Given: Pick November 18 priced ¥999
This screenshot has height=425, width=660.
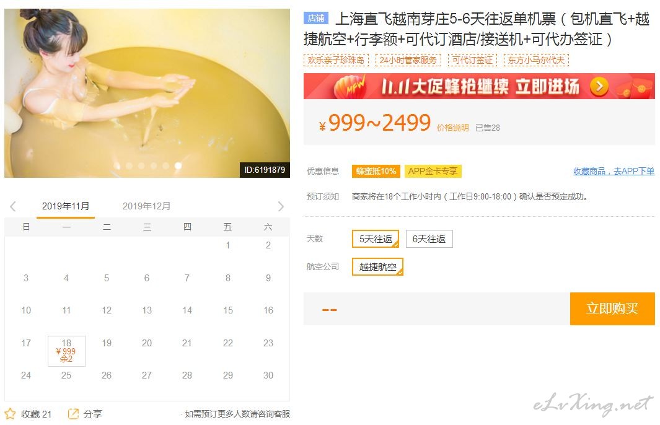Looking at the screenshot, I should click(x=66, y=351).
